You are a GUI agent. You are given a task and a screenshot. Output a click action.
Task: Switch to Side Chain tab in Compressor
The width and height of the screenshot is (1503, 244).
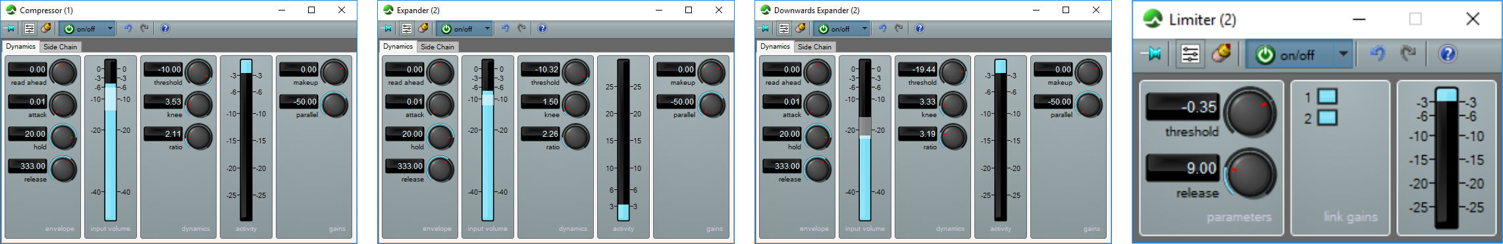[x=60, y=47]
